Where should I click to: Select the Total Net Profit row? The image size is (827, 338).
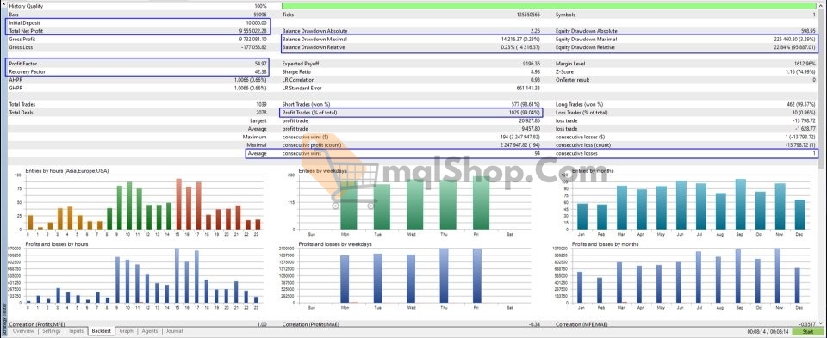click(x=138, y=31)
